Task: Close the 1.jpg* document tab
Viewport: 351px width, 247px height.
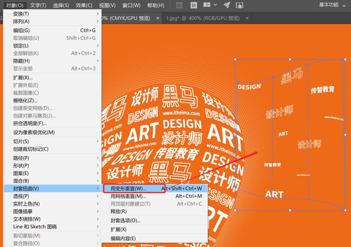Action: pos(247,18)
